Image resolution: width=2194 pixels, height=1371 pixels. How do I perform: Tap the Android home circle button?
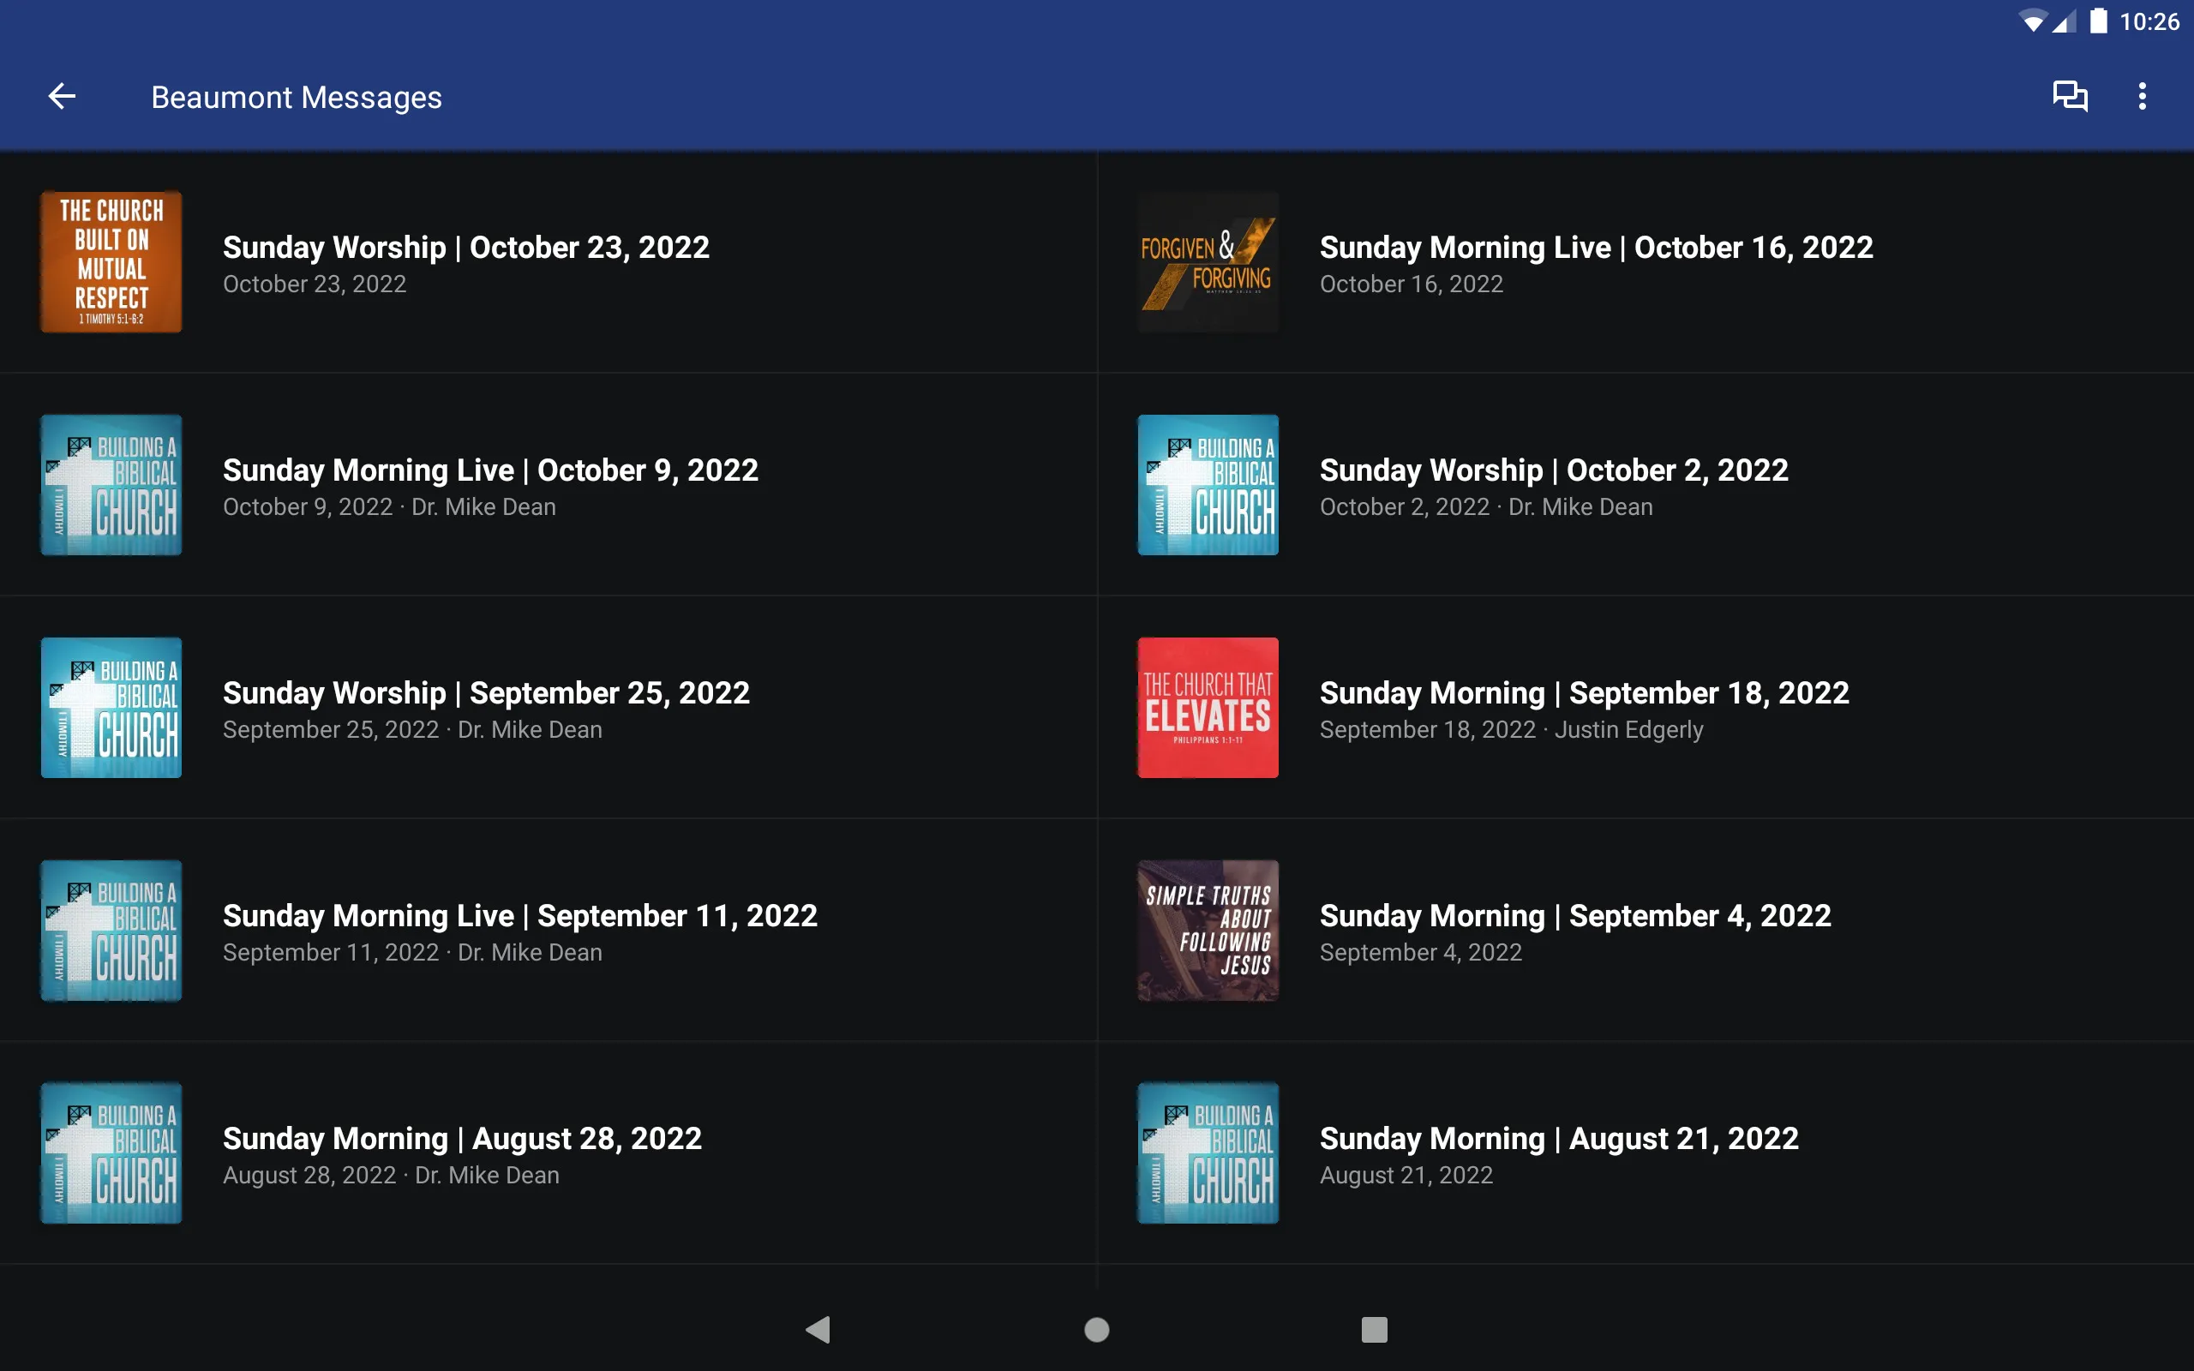(1097, 1329)
